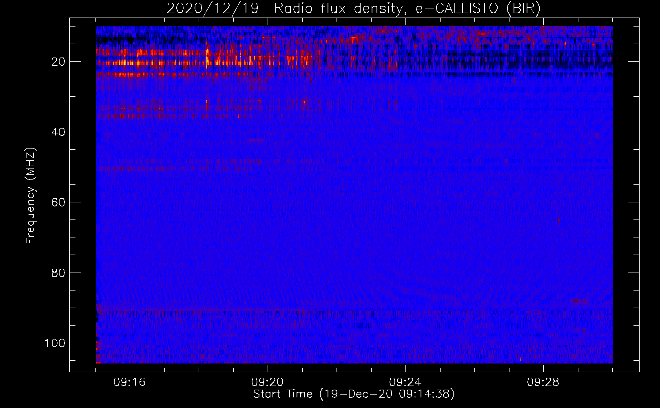660x408 pixels.
Task: Click the '09:28' time tick label
Action: pos(543,382)
